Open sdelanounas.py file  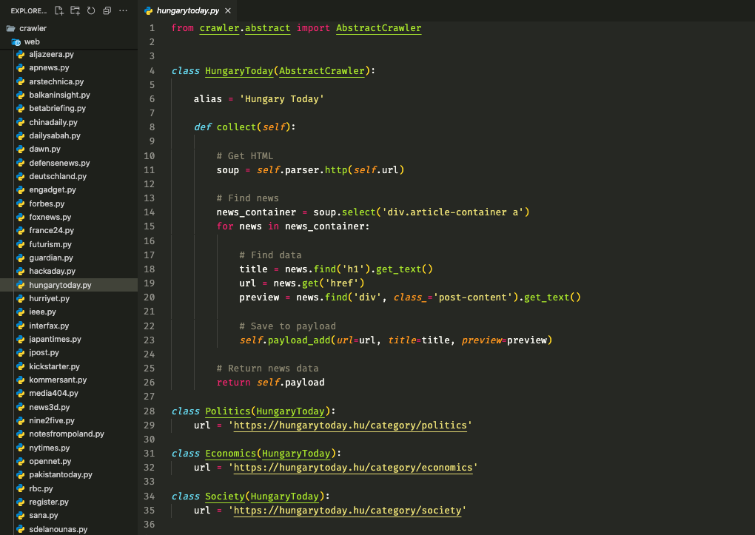(x=69, y=529)
